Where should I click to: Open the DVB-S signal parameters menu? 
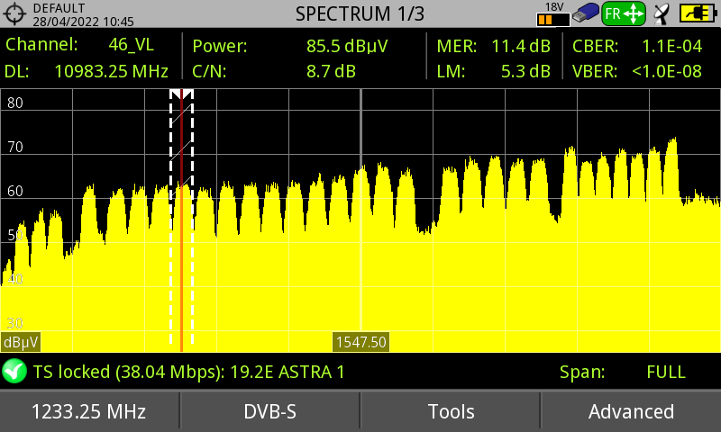click(x=270, y=411)
